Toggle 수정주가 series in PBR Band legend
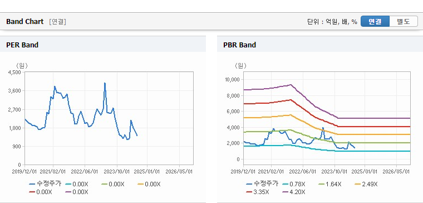The width and height of the screenshot is (423, 203). (262, 184)
